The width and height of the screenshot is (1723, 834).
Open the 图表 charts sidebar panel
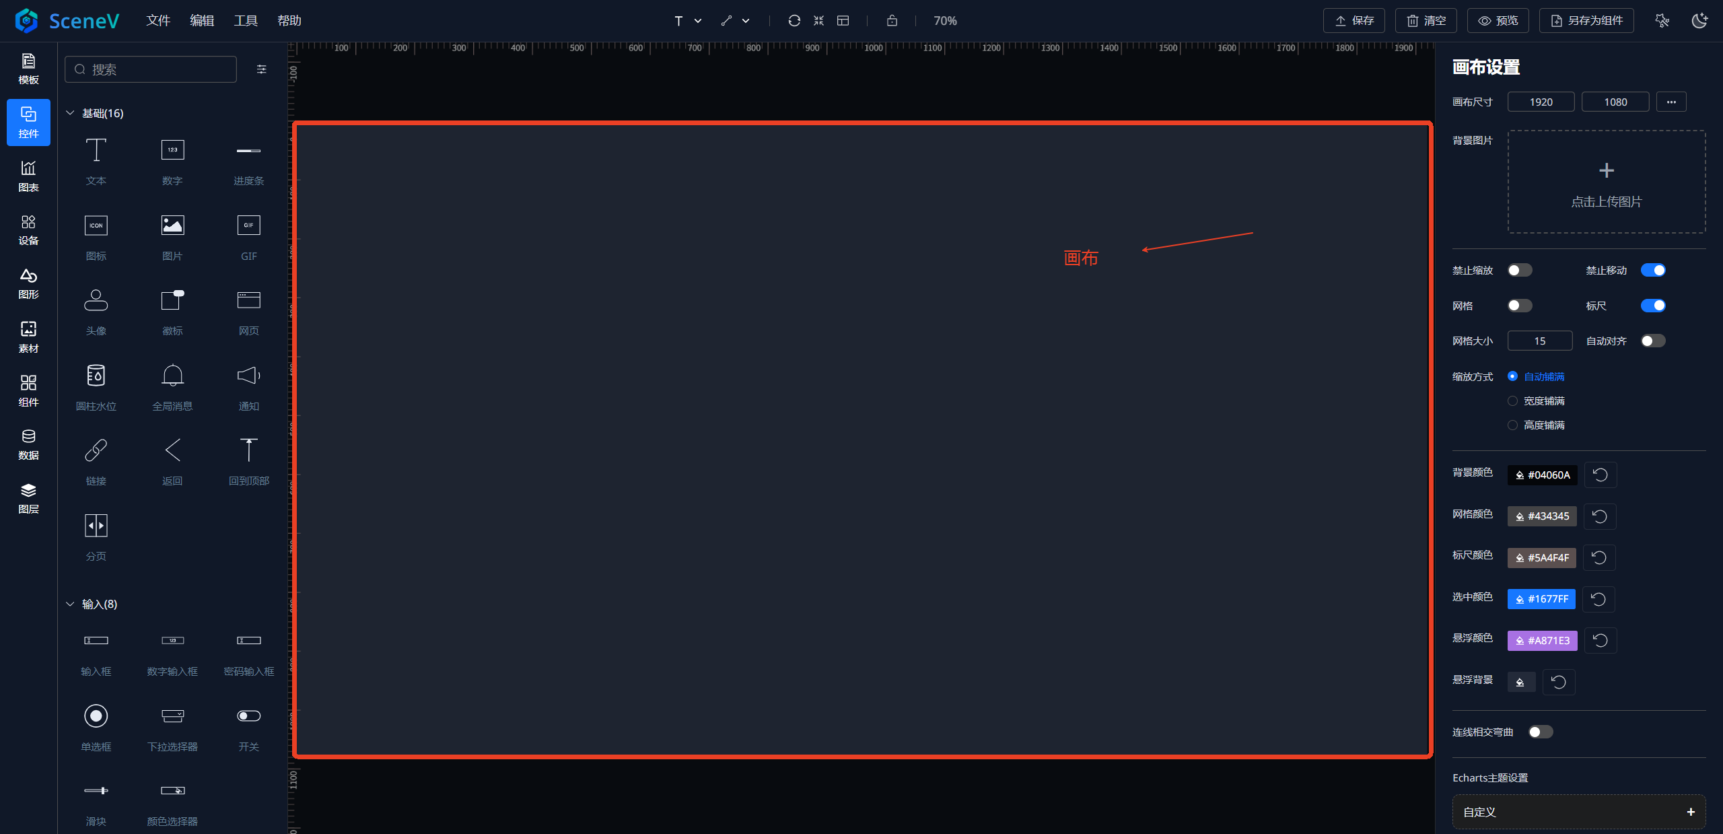[x=28, y=176]
